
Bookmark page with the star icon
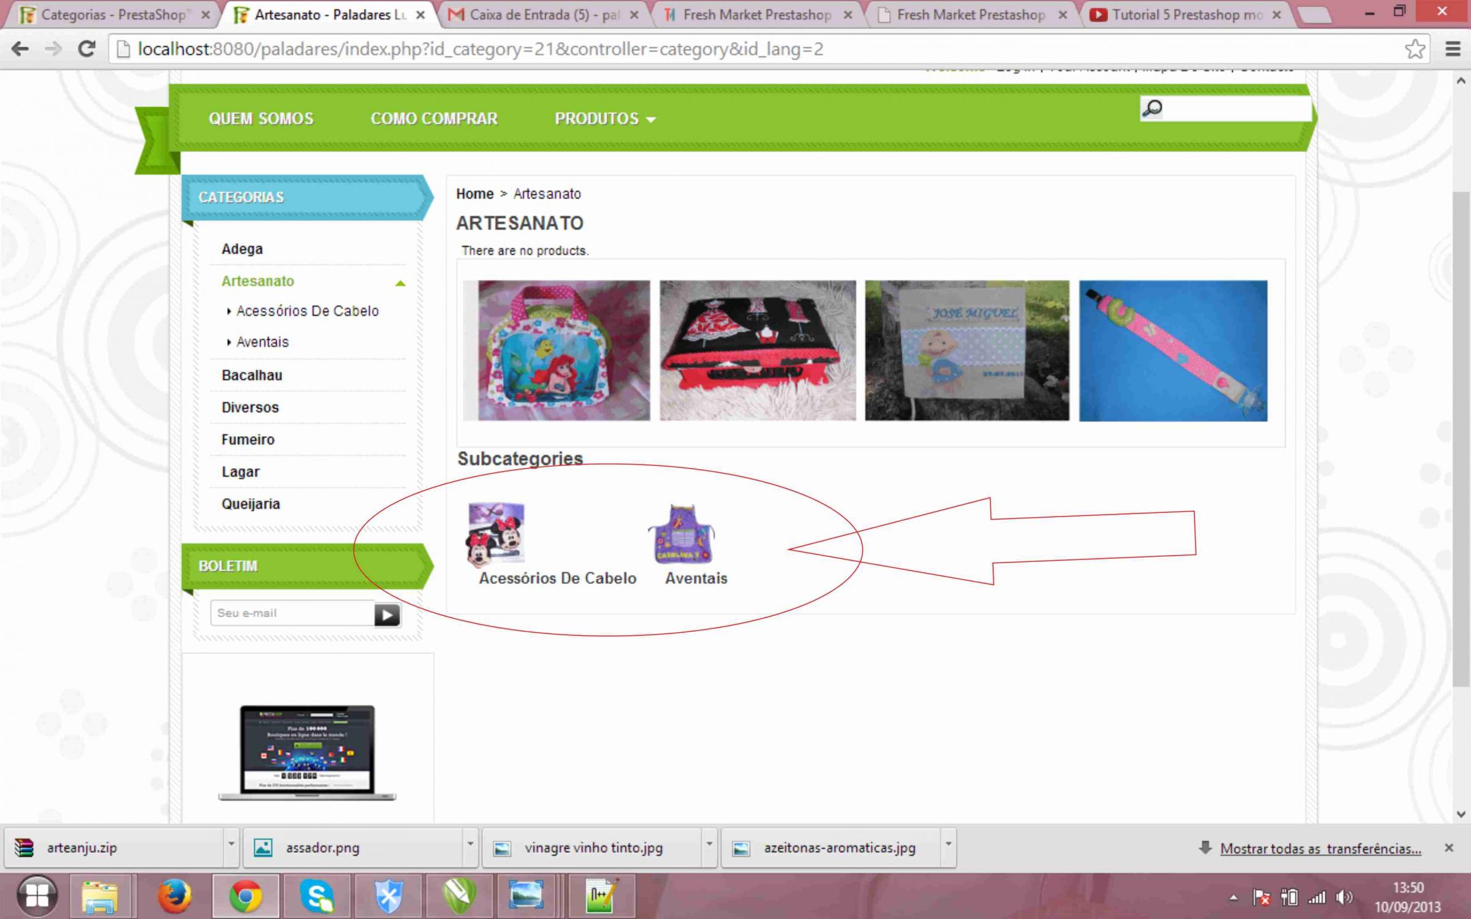tap(1415, 49)
